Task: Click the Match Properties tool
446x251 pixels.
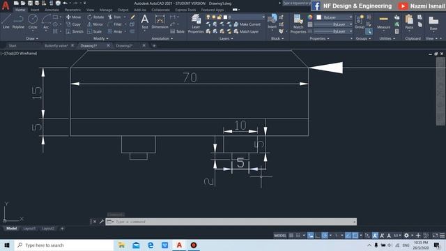Action: 298,23
